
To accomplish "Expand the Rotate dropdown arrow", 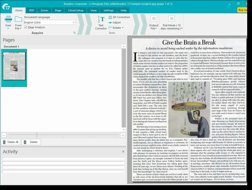I will coord(123,28).
